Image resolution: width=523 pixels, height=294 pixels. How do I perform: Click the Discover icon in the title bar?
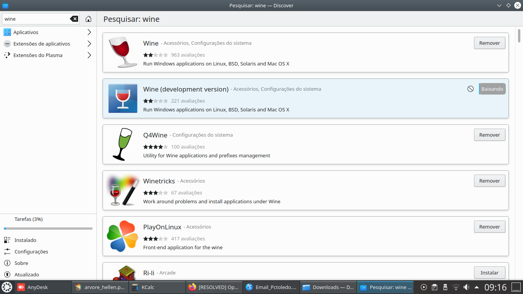(x=5, y=5)
